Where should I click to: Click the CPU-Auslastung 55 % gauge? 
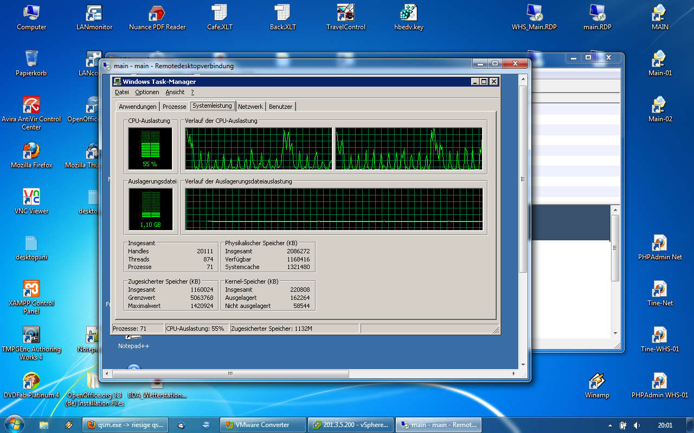pyautogui.click(x=150, y=148)
